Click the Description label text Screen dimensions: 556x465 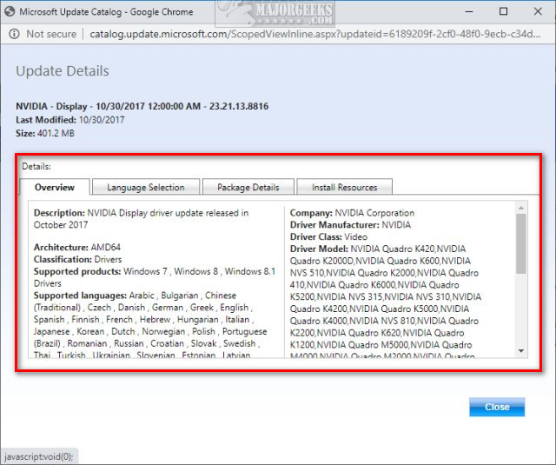click(x=59, y=213)
